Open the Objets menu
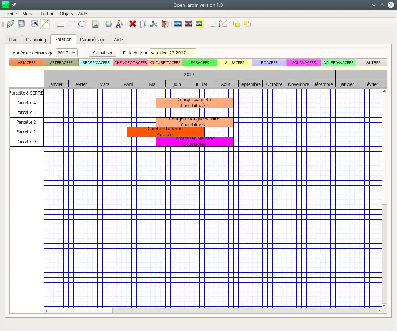This screenshot has height=331, width=397. (x=66, y=14)
